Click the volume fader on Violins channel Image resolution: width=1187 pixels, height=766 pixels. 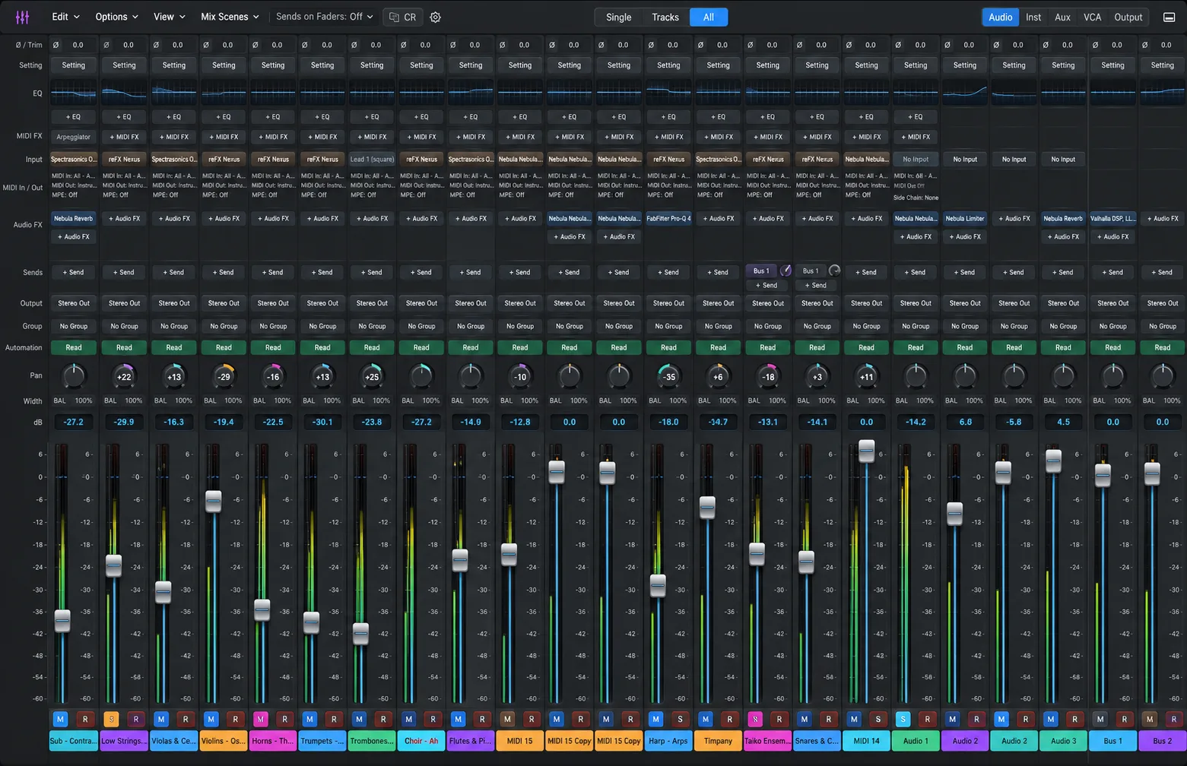point(214,501)
